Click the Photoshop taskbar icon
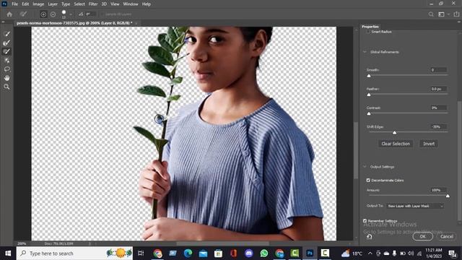This screenshot has height=260, width=462. tap(310, 253)
